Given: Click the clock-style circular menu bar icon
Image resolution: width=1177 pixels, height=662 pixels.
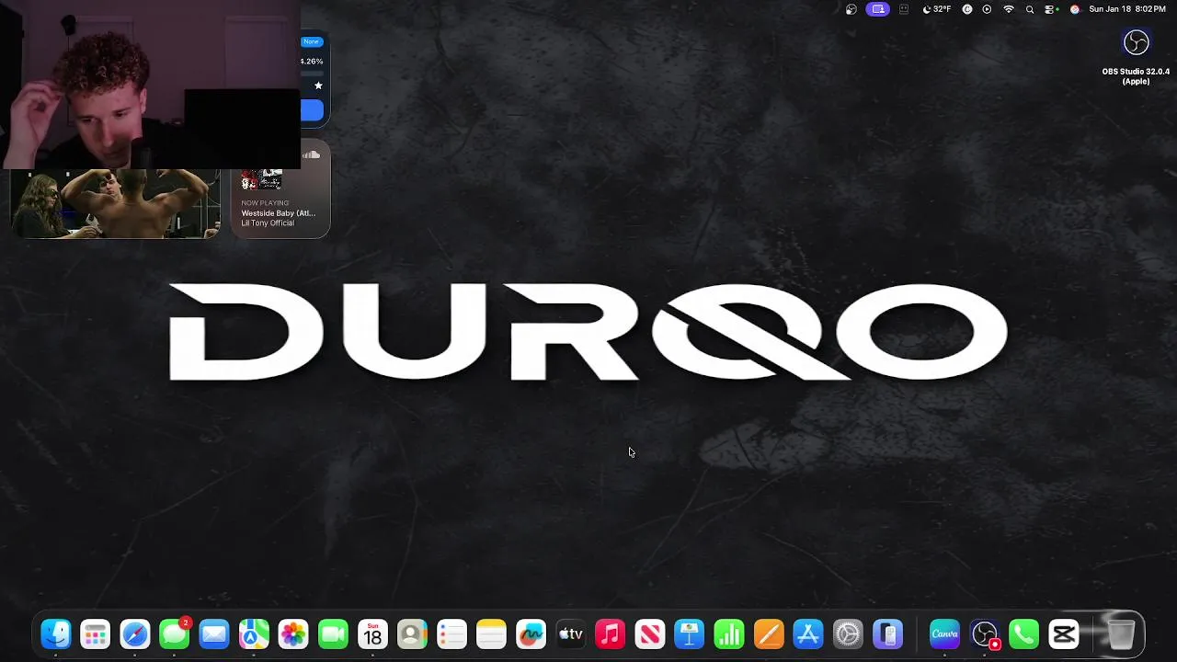Looking at the screenshot, I should click(966, 9).
